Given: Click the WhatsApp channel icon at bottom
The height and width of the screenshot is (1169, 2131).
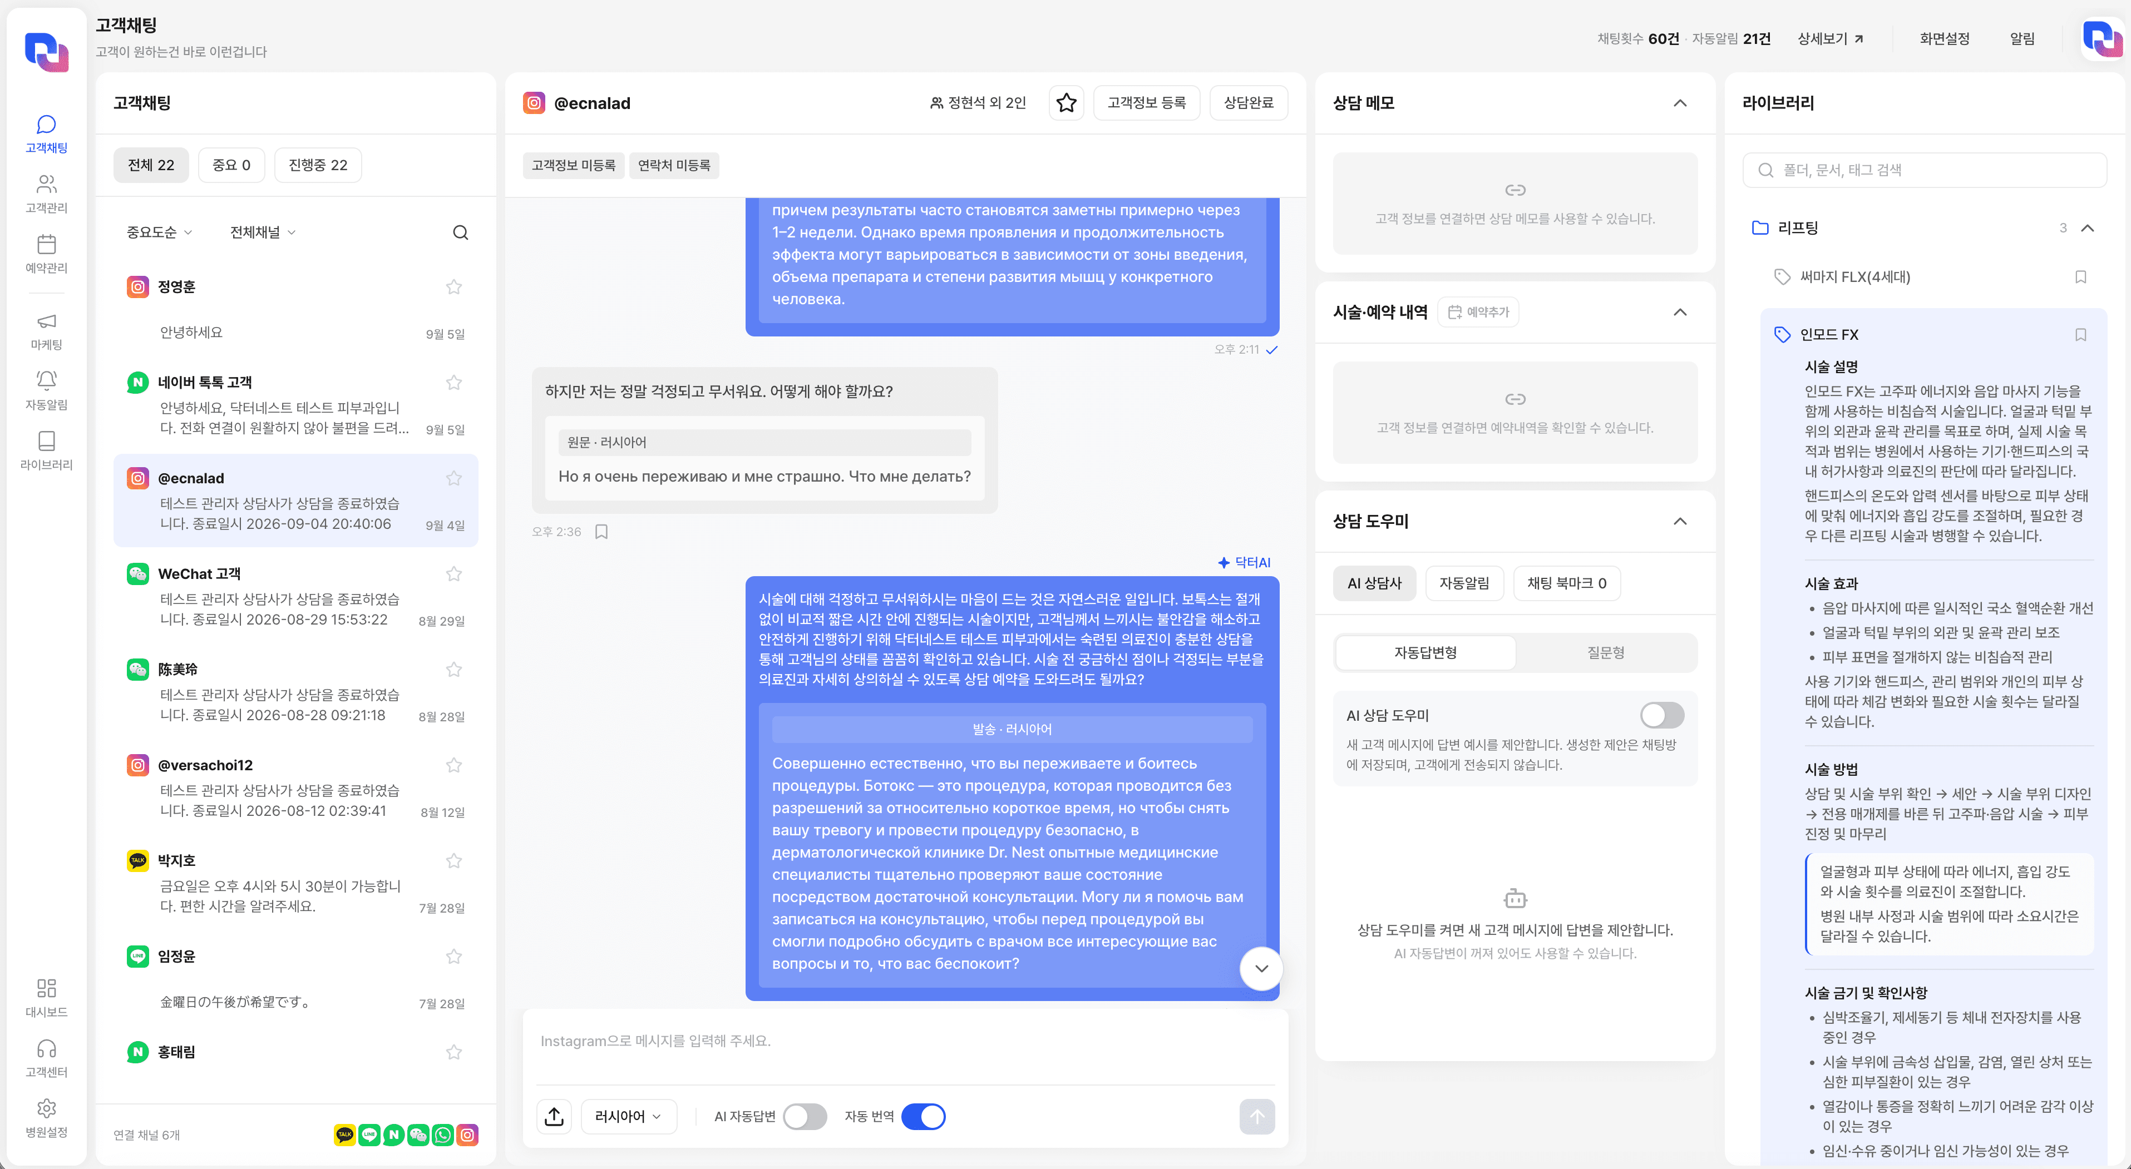Looking at the screenshot, I should pos(442,1135).
